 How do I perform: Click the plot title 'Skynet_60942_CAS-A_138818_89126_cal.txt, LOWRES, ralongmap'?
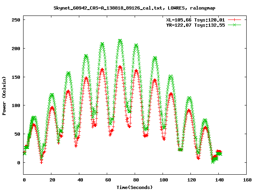coord(134,8)
